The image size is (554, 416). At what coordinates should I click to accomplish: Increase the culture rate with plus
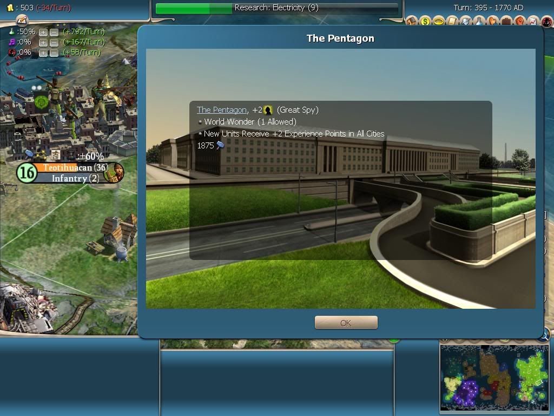(x=43, y=43)
